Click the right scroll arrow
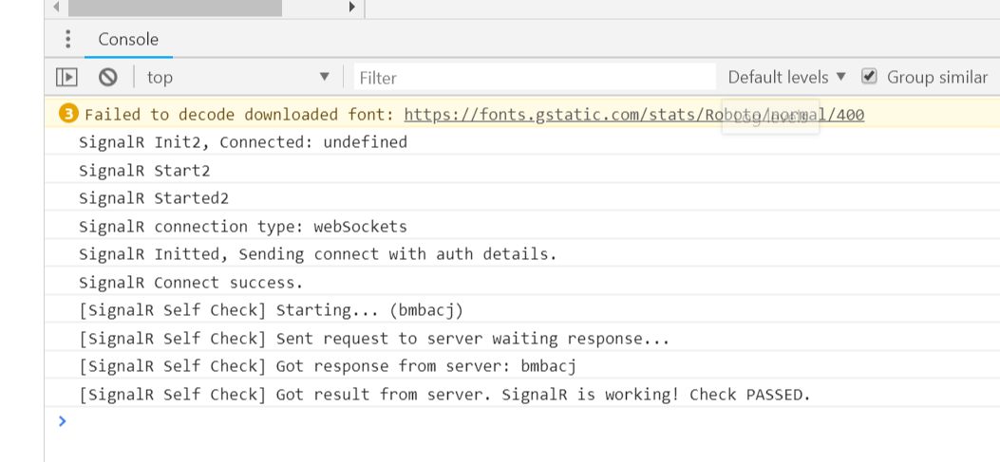The image size is (1000, 462). [352, 7]
